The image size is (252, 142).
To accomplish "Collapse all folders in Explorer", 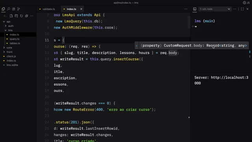I will pyautogui.click(x=26, y=16).
